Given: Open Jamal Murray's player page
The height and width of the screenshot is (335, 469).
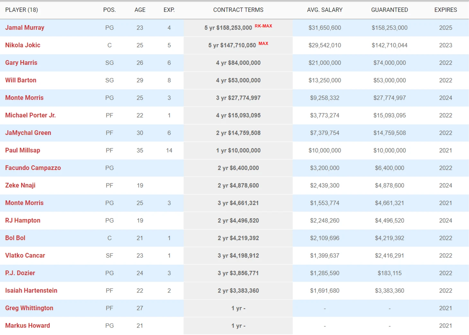Looking at the screenshot, I should 25,28.
